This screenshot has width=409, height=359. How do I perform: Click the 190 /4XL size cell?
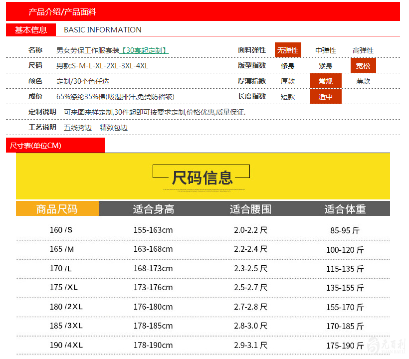[66, 345]
